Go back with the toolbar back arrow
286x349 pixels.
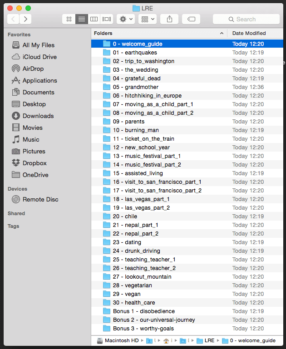tap(13, 19)
